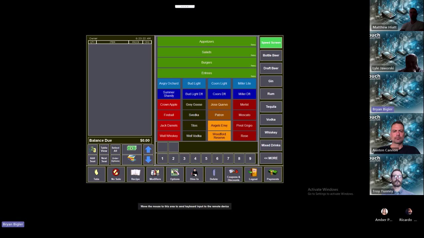
Task: Add Angels Envy item
Action: pos(219,126)
